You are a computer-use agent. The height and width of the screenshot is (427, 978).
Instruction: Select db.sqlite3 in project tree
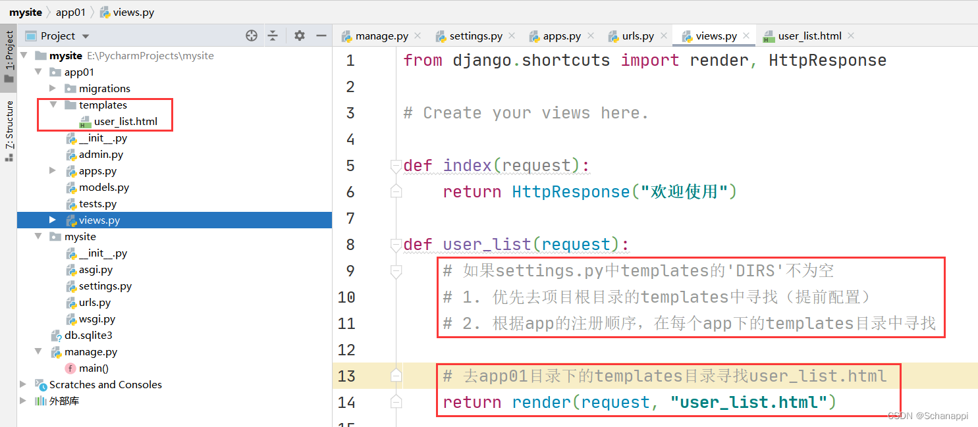coord(88,335)
